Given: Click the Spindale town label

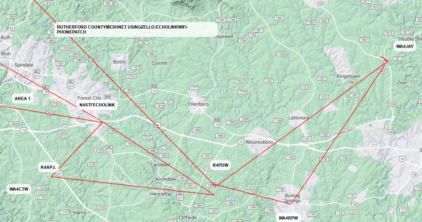Looking at the screenshot, I should (x=24, y=65).
